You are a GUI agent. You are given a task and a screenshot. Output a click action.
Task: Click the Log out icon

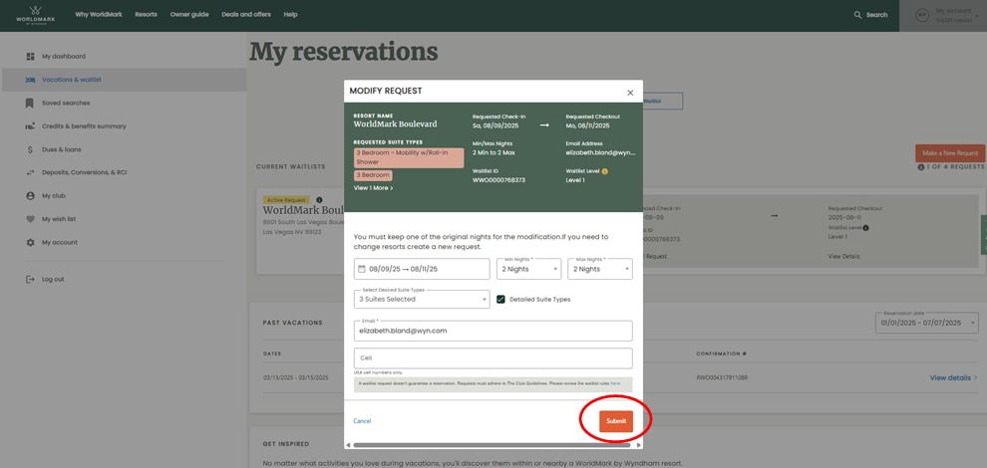[x=30, y=279]
